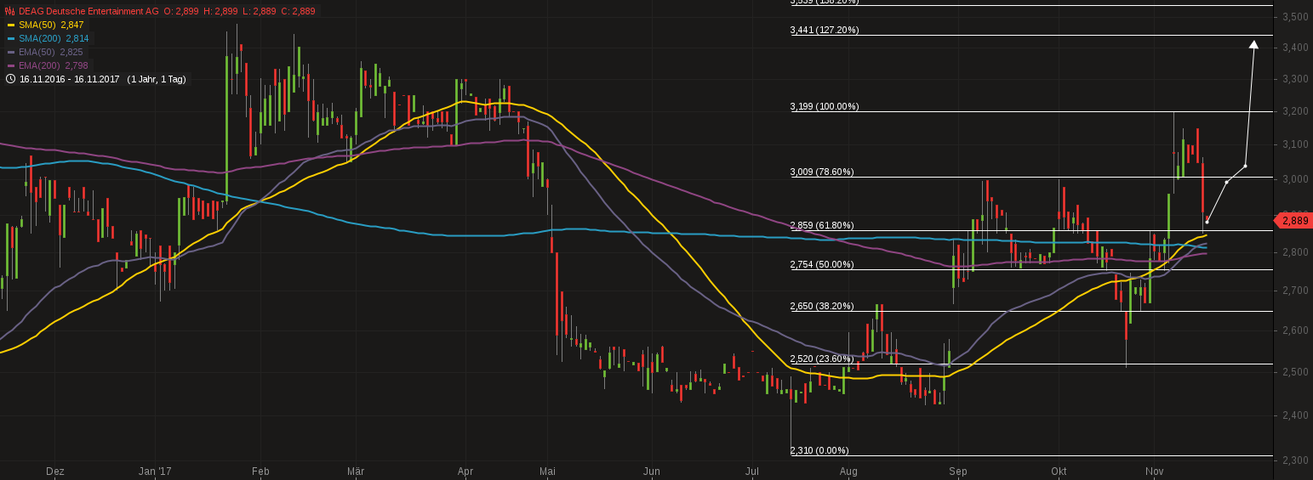Click the white forecast arrow head
1313x480 pixels.
point(1253,45)
